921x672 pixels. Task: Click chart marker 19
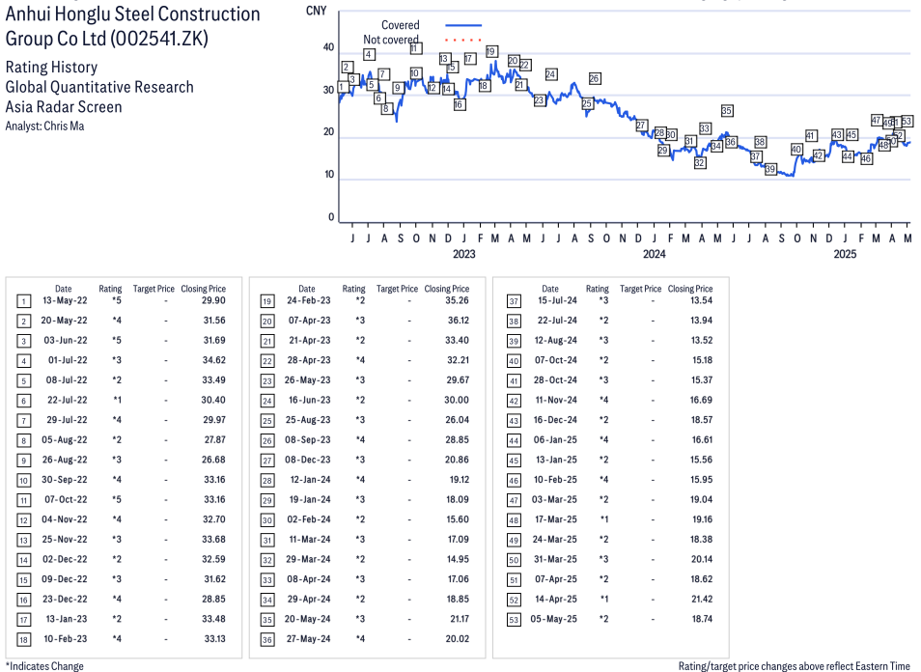(491, 52)
